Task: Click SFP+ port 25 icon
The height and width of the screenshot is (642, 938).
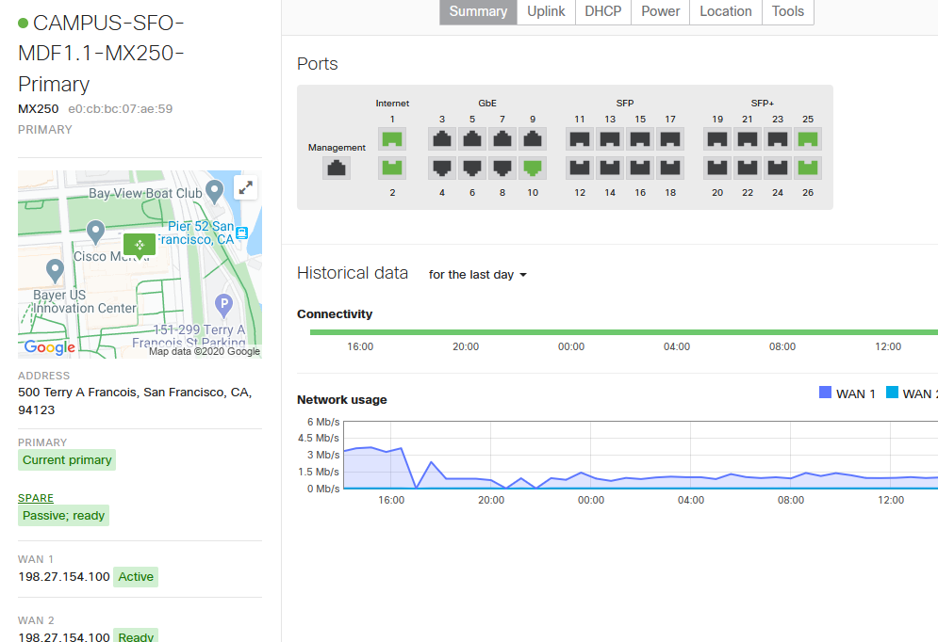Action: 808,138
